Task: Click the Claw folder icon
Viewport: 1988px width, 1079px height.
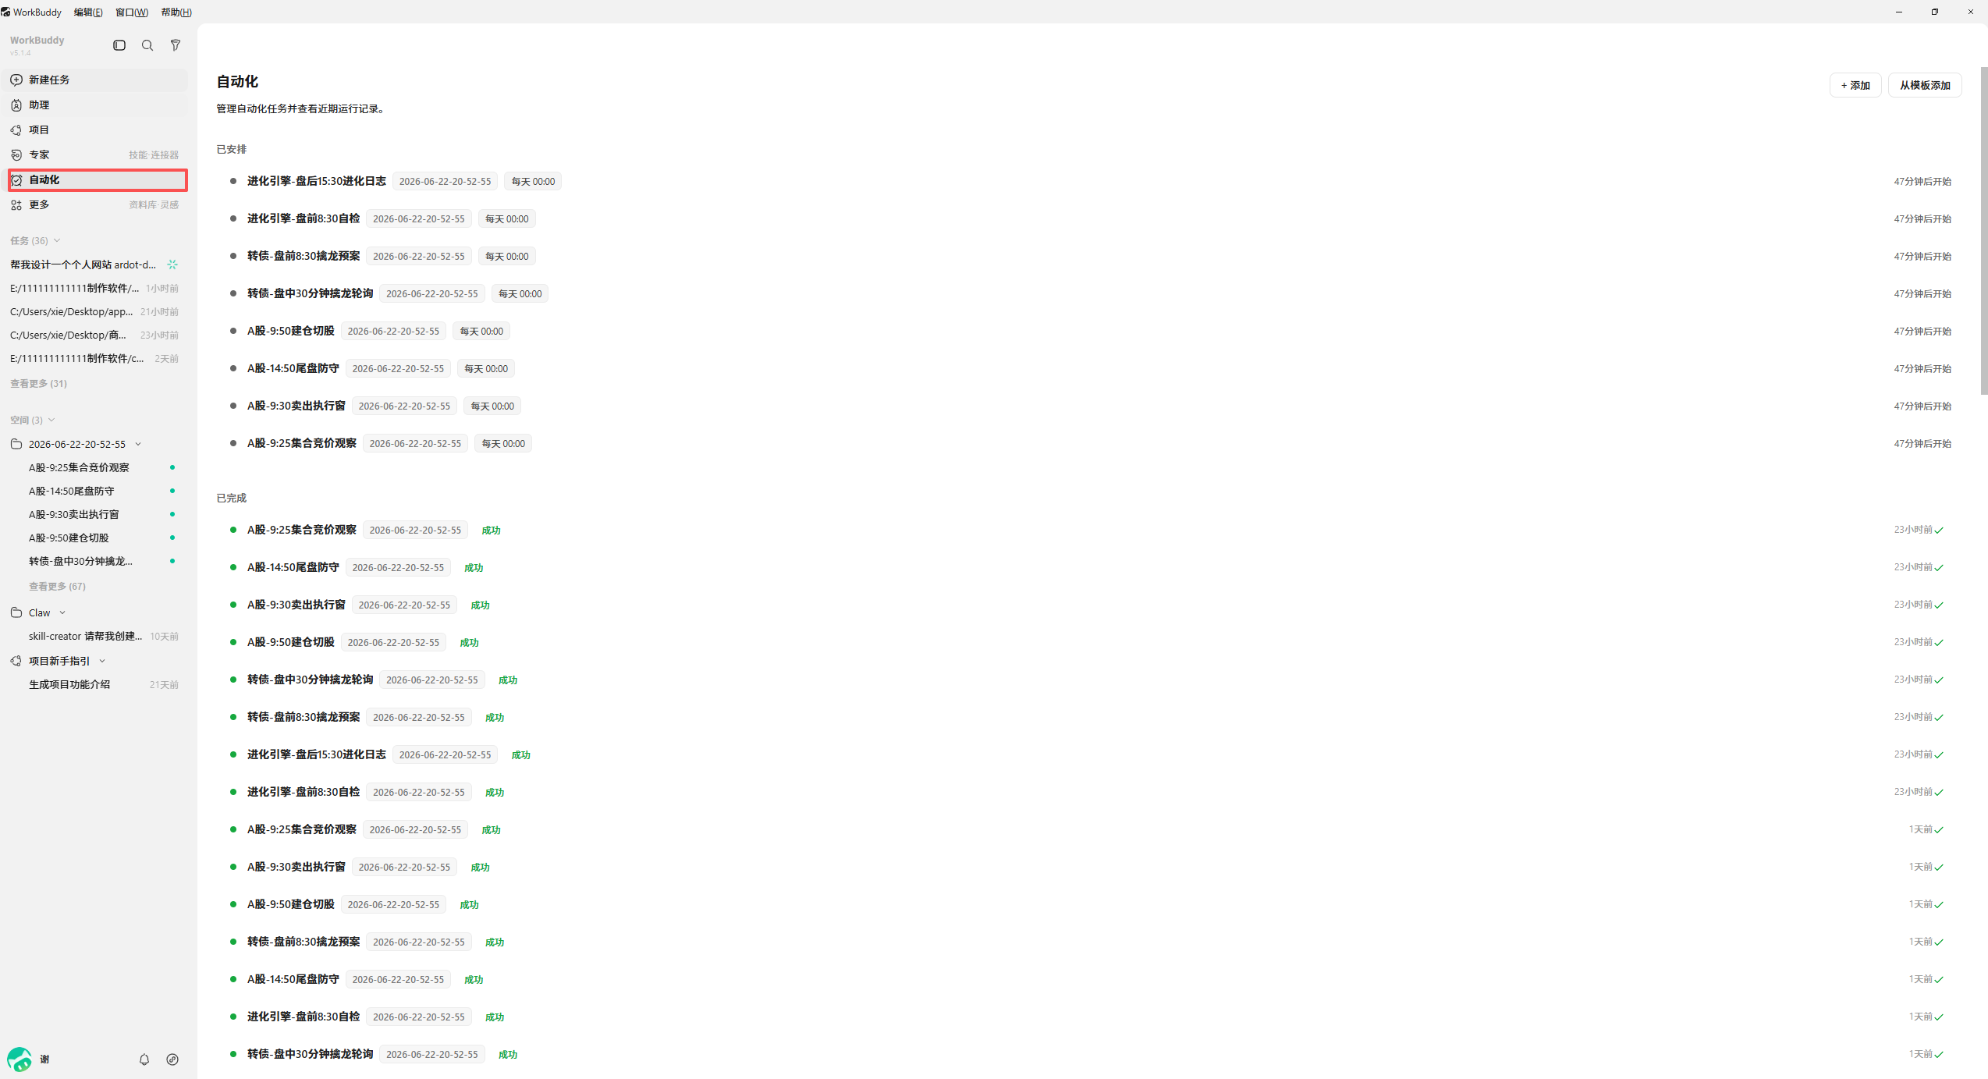Action: [x=16, y=612]
